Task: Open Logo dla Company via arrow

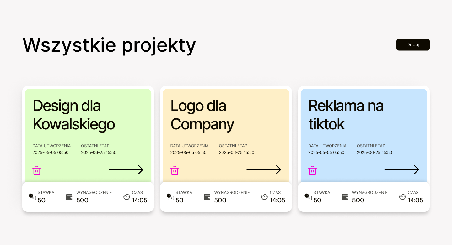Action: pyautogui.click(x=264, y=170)
